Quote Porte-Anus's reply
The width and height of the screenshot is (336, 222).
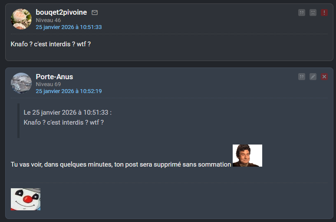pyautogui.click(x=302, y=77)
